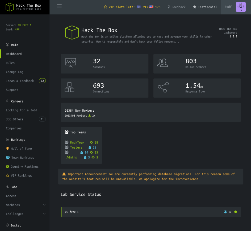The height and width of the screenshot is (231, 251).
Task: Open the Admins team link
Action: [72, 157]
